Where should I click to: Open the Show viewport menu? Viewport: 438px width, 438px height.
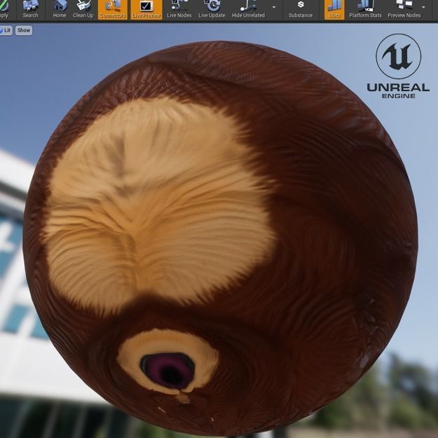[24, 30]
